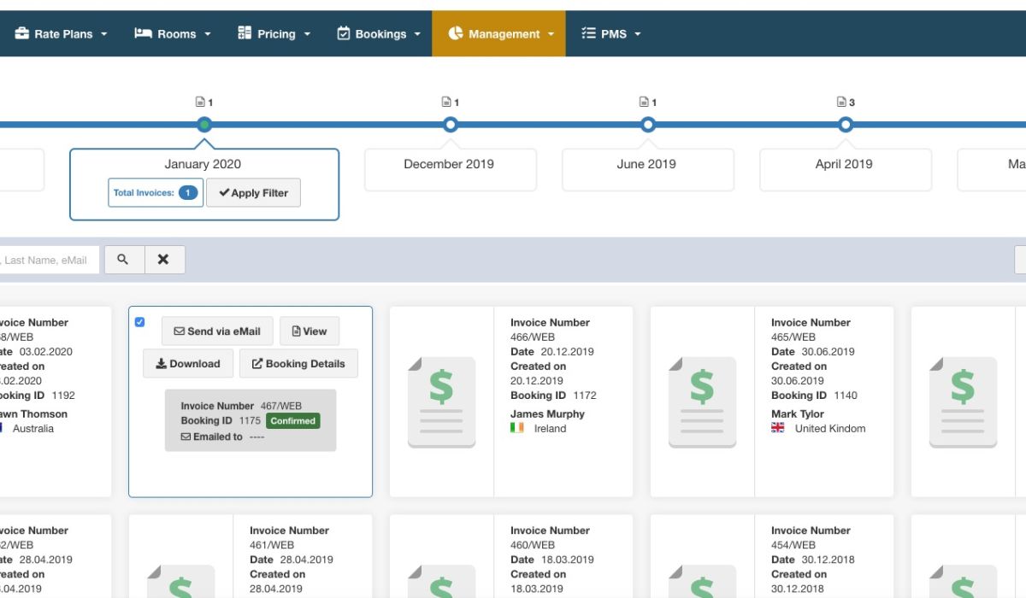
Task: Expand the Pricing dropdown caret
Action: pyautogui.click(x=307, y=35)
